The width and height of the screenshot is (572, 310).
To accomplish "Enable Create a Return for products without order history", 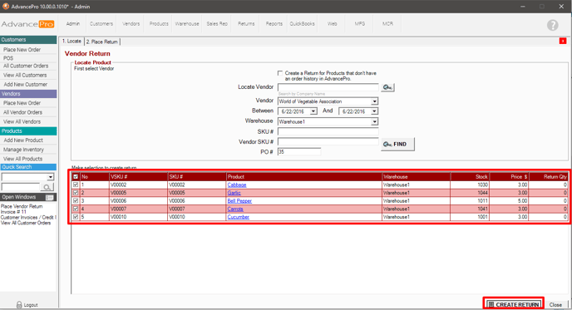I will [x=280, y=73].
